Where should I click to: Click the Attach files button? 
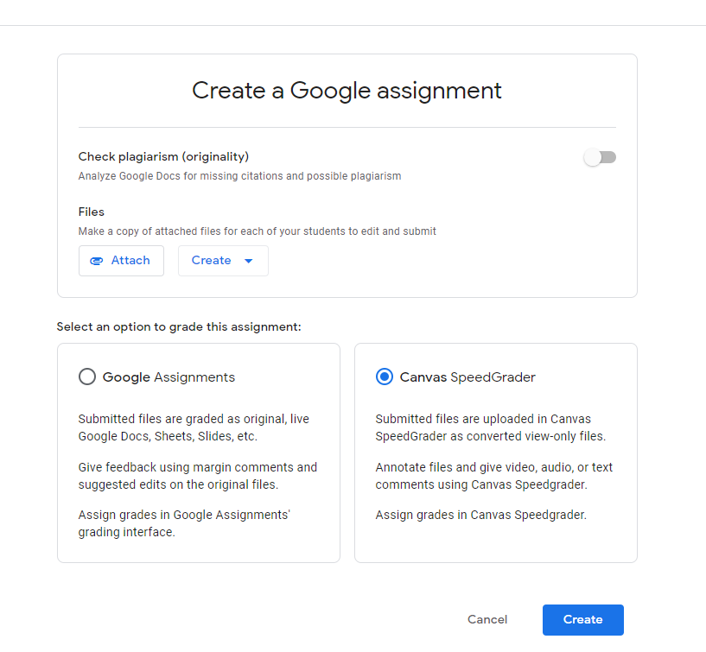pyautogui.click(x=121, y=261)
